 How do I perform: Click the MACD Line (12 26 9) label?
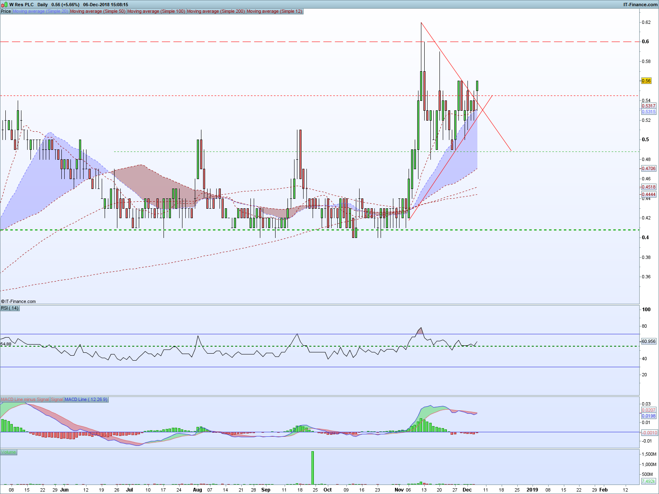tap(86, 399)
